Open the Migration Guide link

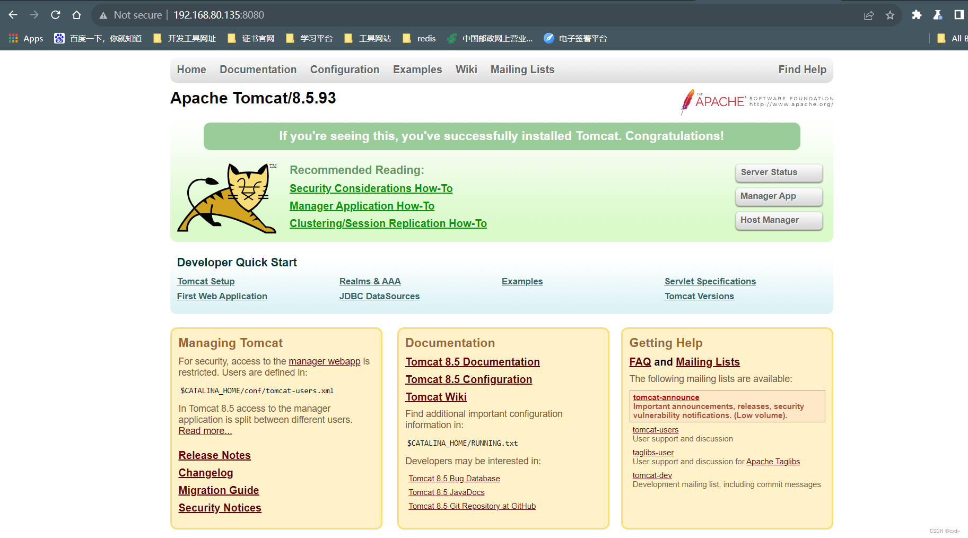(x=219, y=490)
